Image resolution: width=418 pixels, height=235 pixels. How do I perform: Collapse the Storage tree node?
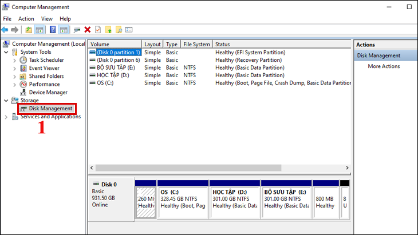pyautogui.click(x=6, y=101)
